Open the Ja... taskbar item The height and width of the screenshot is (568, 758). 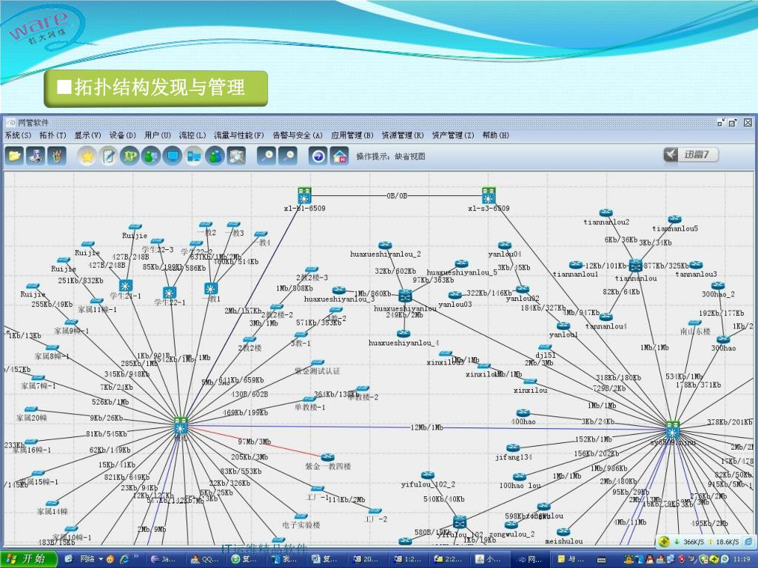pos(164,559)
